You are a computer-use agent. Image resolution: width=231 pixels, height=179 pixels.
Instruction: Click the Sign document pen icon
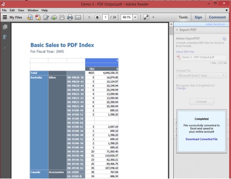[46, 17]
